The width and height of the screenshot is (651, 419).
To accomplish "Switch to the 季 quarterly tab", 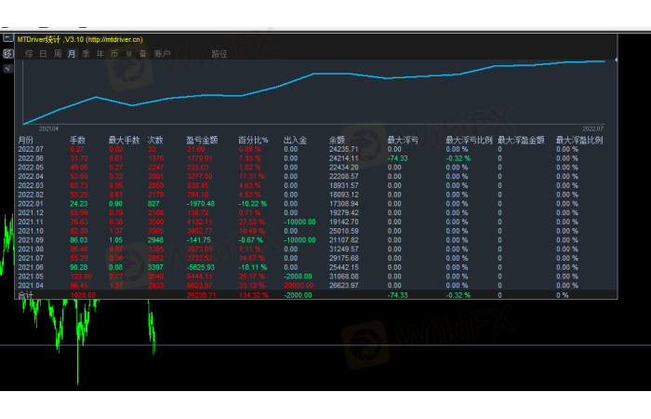I will tap(86, 54).
